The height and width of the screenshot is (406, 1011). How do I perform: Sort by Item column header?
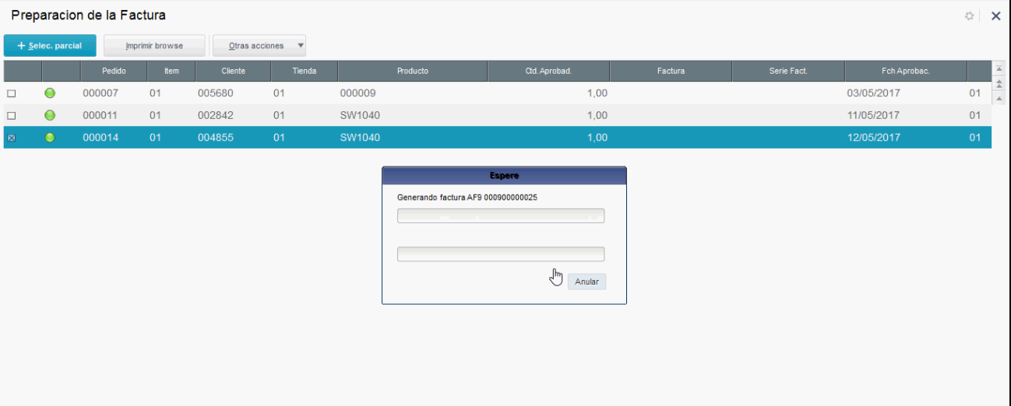[x=171, y=71]
